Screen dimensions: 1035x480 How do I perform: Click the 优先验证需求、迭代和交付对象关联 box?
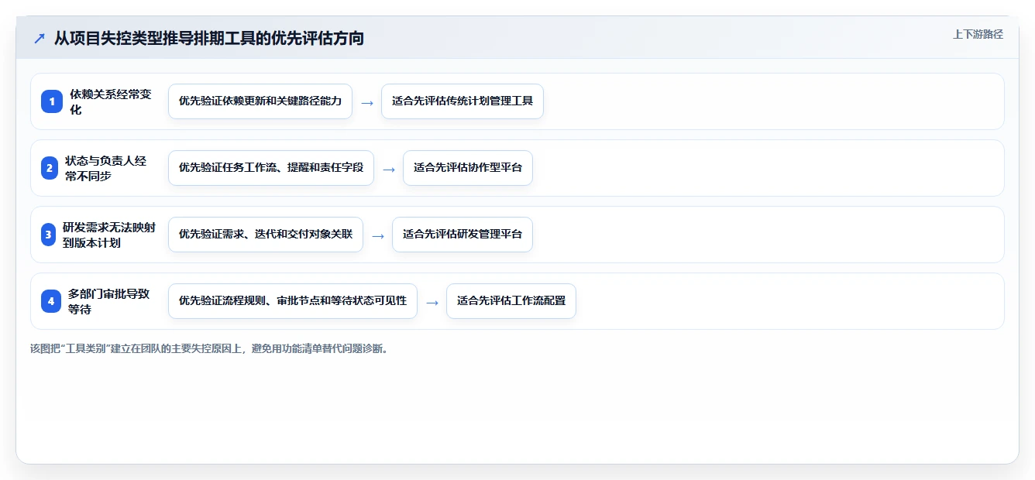[266, 235]
